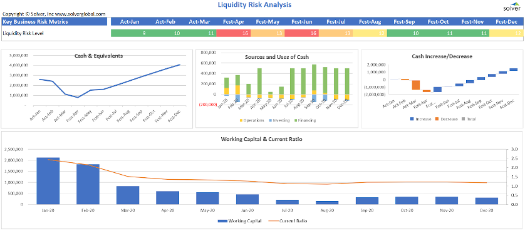Click the red risk cell under Fcst-Apr

pos(234,33)
